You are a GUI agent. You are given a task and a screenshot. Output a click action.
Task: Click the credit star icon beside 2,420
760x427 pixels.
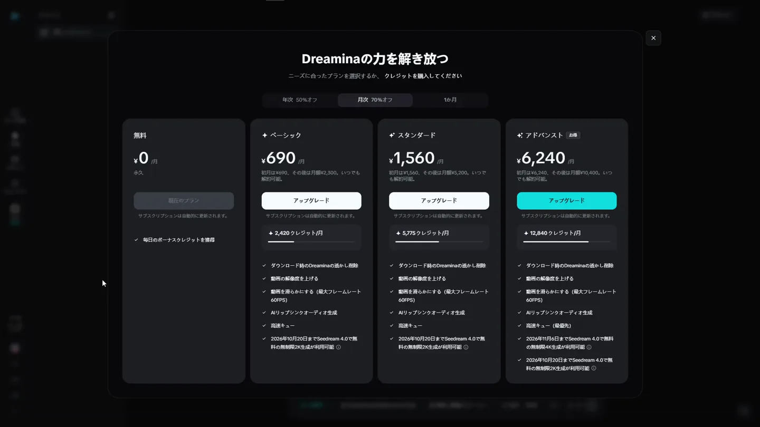271,233
